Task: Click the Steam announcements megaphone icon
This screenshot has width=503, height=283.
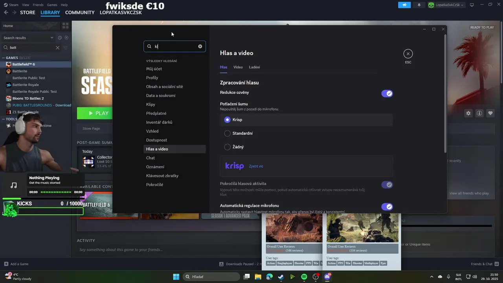Action: tap(404, 5)
